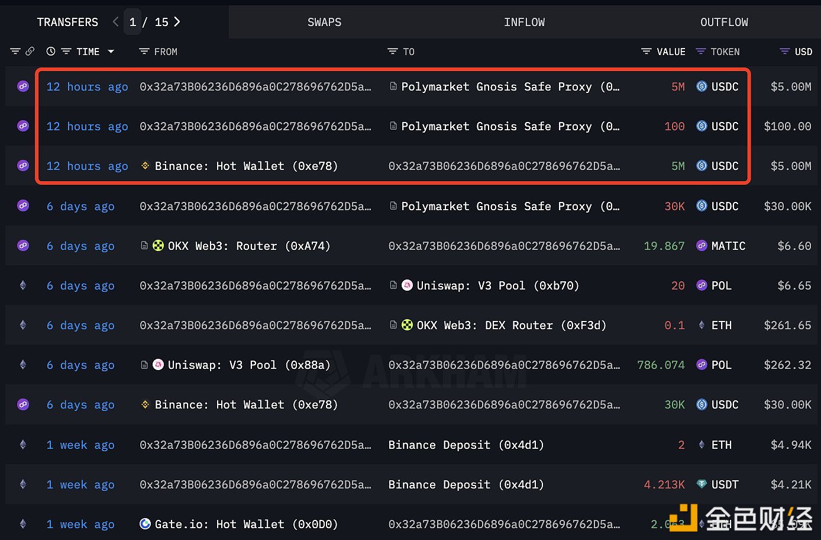The width and height of the screenshot is (821, 540).
Task: Click Ethereum chain icon on 0.1 ETH row
Action: tap(23, 325)
